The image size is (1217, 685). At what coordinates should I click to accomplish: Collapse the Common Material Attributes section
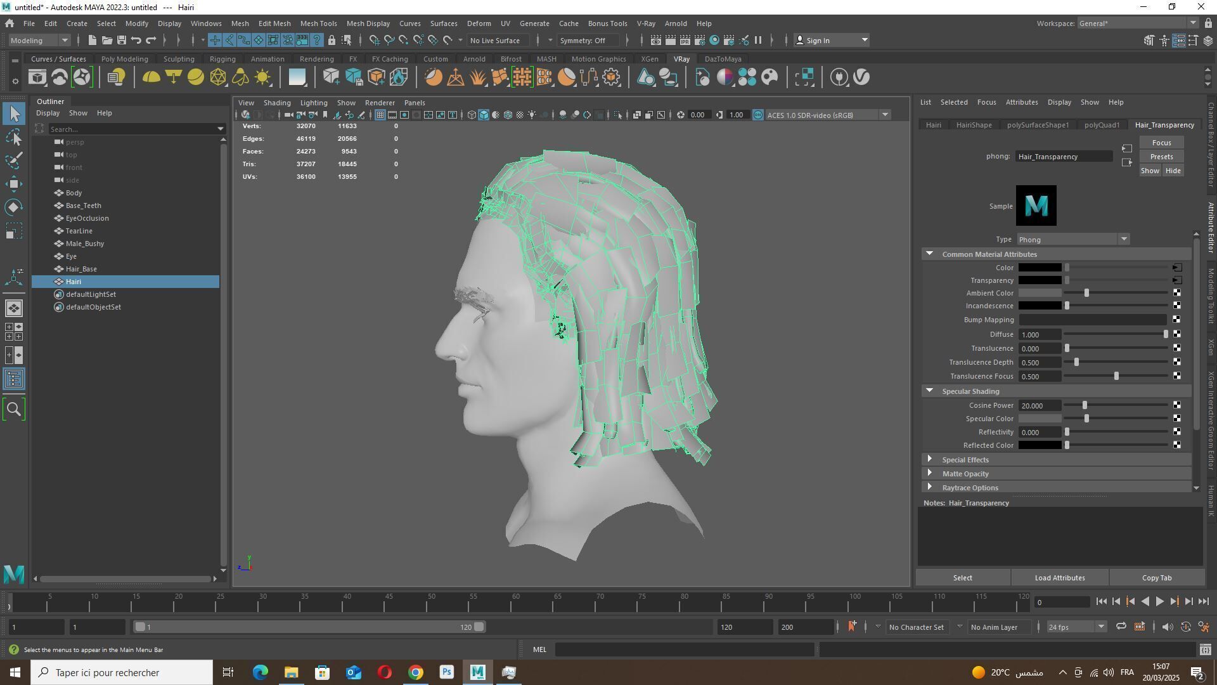point(929,254)
